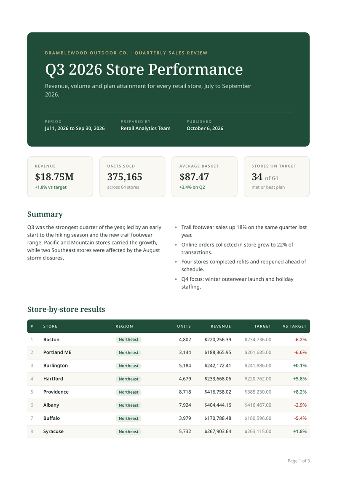Click "34 of 64" stores on target figure
This screenshot has width=337, height=477.
point(265,177)
